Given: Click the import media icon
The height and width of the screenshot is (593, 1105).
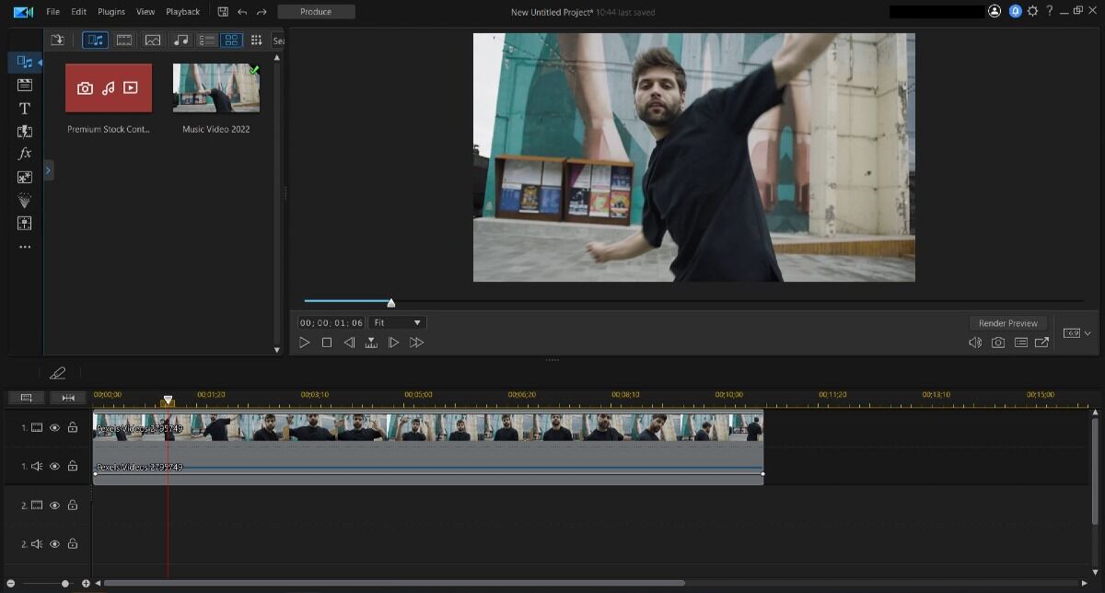Looking at the screenshot, I should click(x=57, y=40).
